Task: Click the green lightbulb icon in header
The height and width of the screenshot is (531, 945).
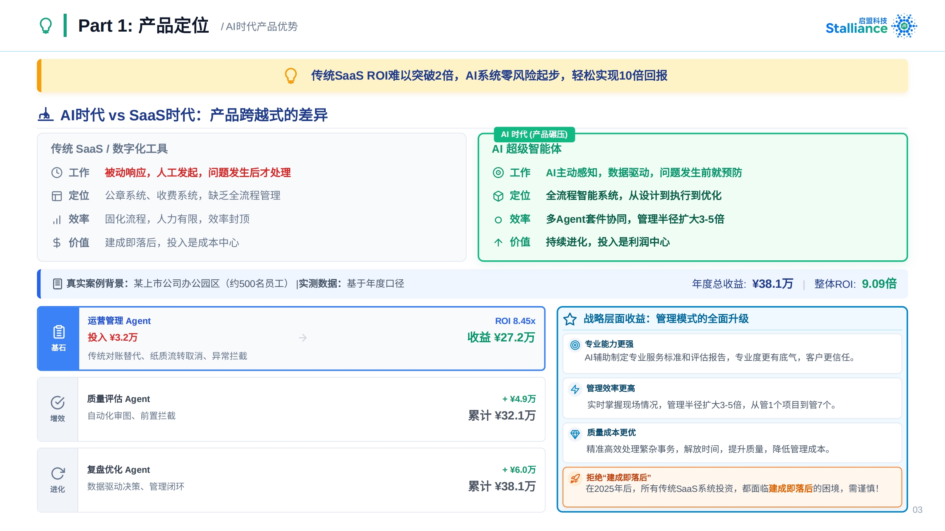Action: (x=46, y=26)
